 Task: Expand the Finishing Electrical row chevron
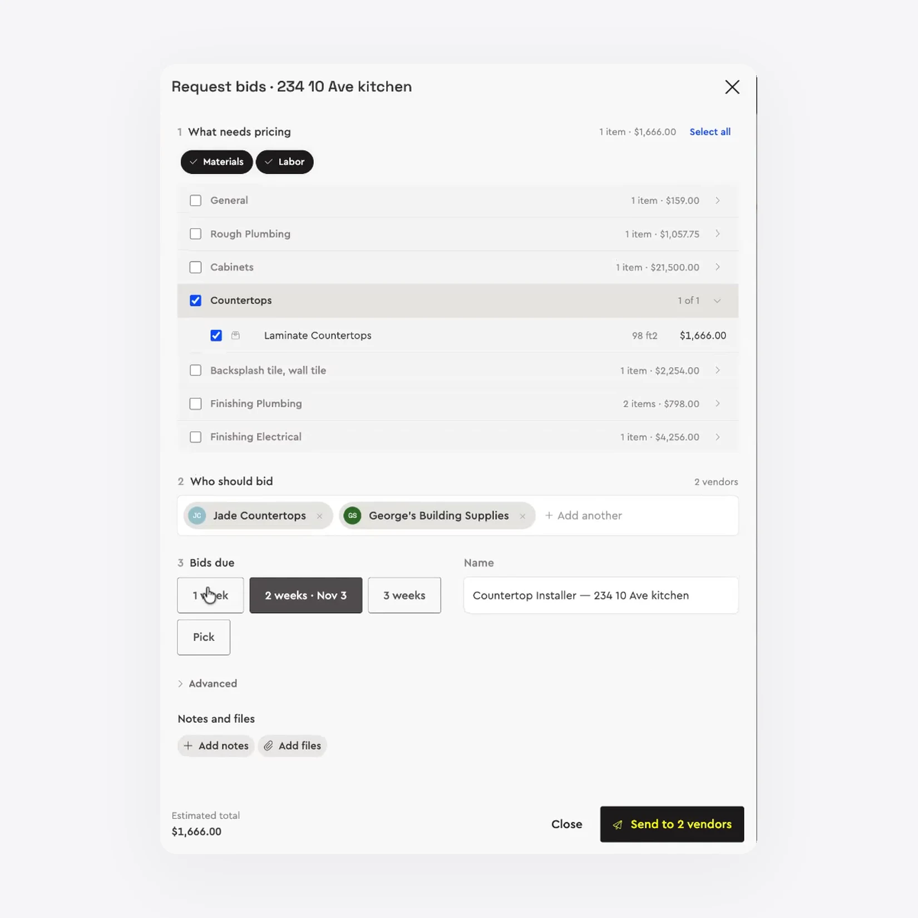(x=718, y=437)
